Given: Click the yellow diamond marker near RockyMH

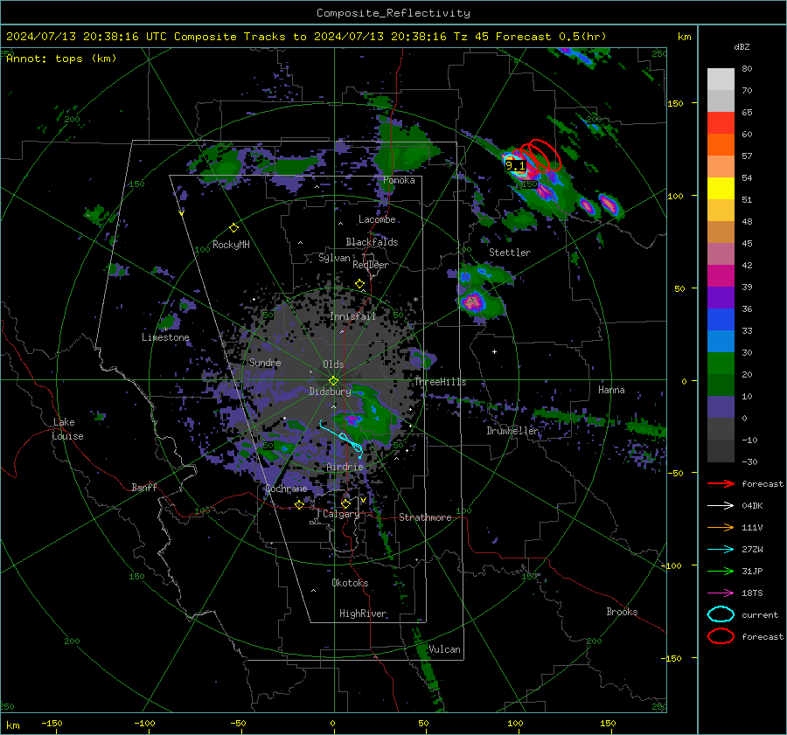Looking at the screenshot, I should pyautogui.click(x=233, y=228).
